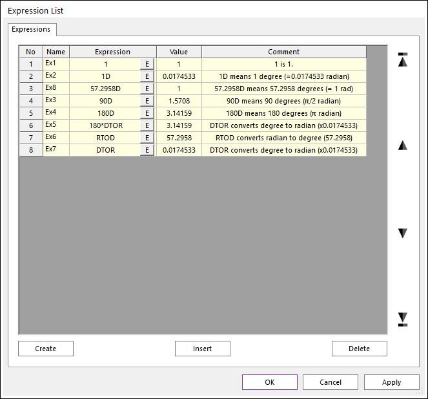Click the 57.2958D expression field
Screen dimensions: 428x399
click(x=105, y=89)
